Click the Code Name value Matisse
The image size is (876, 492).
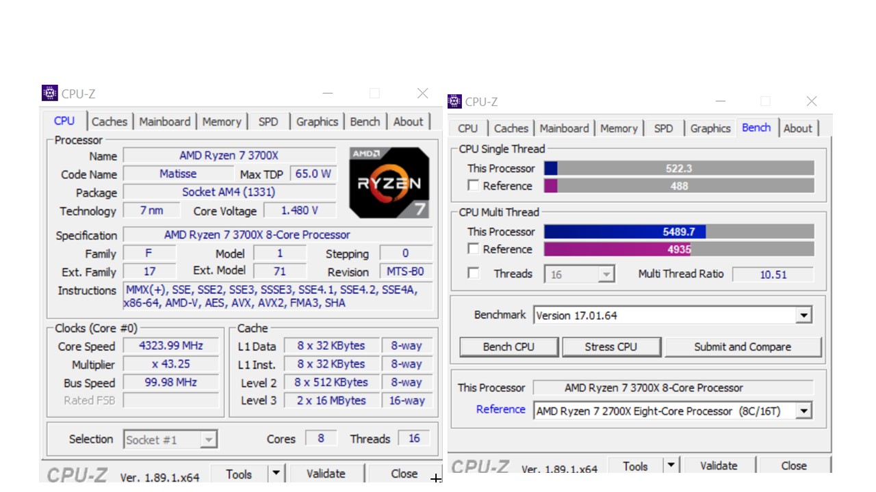178,174
